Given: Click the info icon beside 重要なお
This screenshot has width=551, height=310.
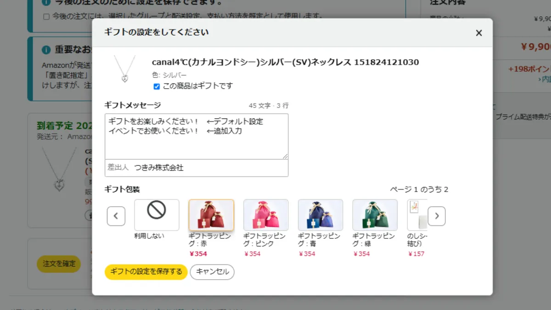Looking at the screenshot, I should (46, 50).
